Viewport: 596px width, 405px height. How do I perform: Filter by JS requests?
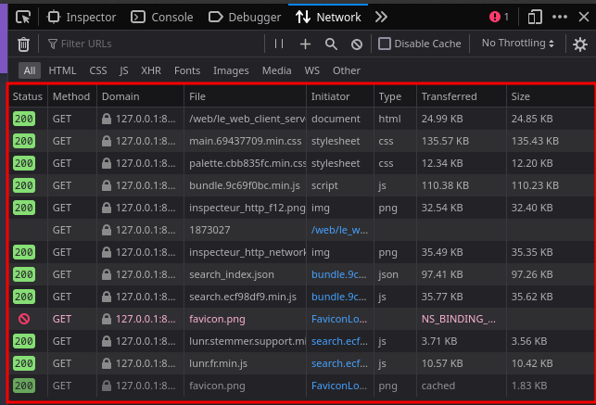[x=124, y=70]
